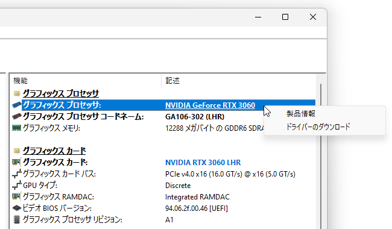Click the chip icon on the selected グラフィックス プロセッサ: row
Viewport: 392px width, 229px height.
17,105
